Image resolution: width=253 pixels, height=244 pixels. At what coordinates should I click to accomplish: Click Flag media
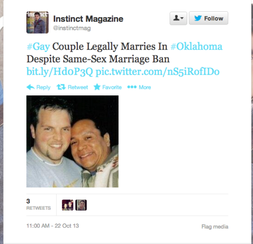215,227
